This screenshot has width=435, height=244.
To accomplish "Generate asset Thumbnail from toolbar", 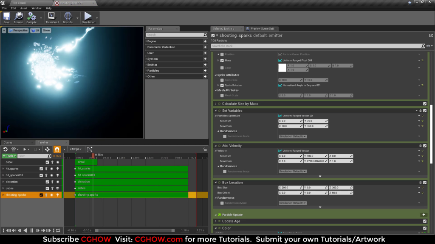I will (52, 18).
